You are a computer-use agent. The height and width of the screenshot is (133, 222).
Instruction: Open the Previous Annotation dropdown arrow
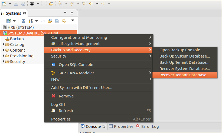click(x=78, y=4)
